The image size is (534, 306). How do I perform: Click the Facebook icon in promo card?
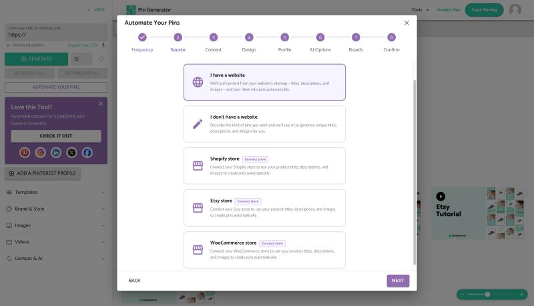click(87, 153)
